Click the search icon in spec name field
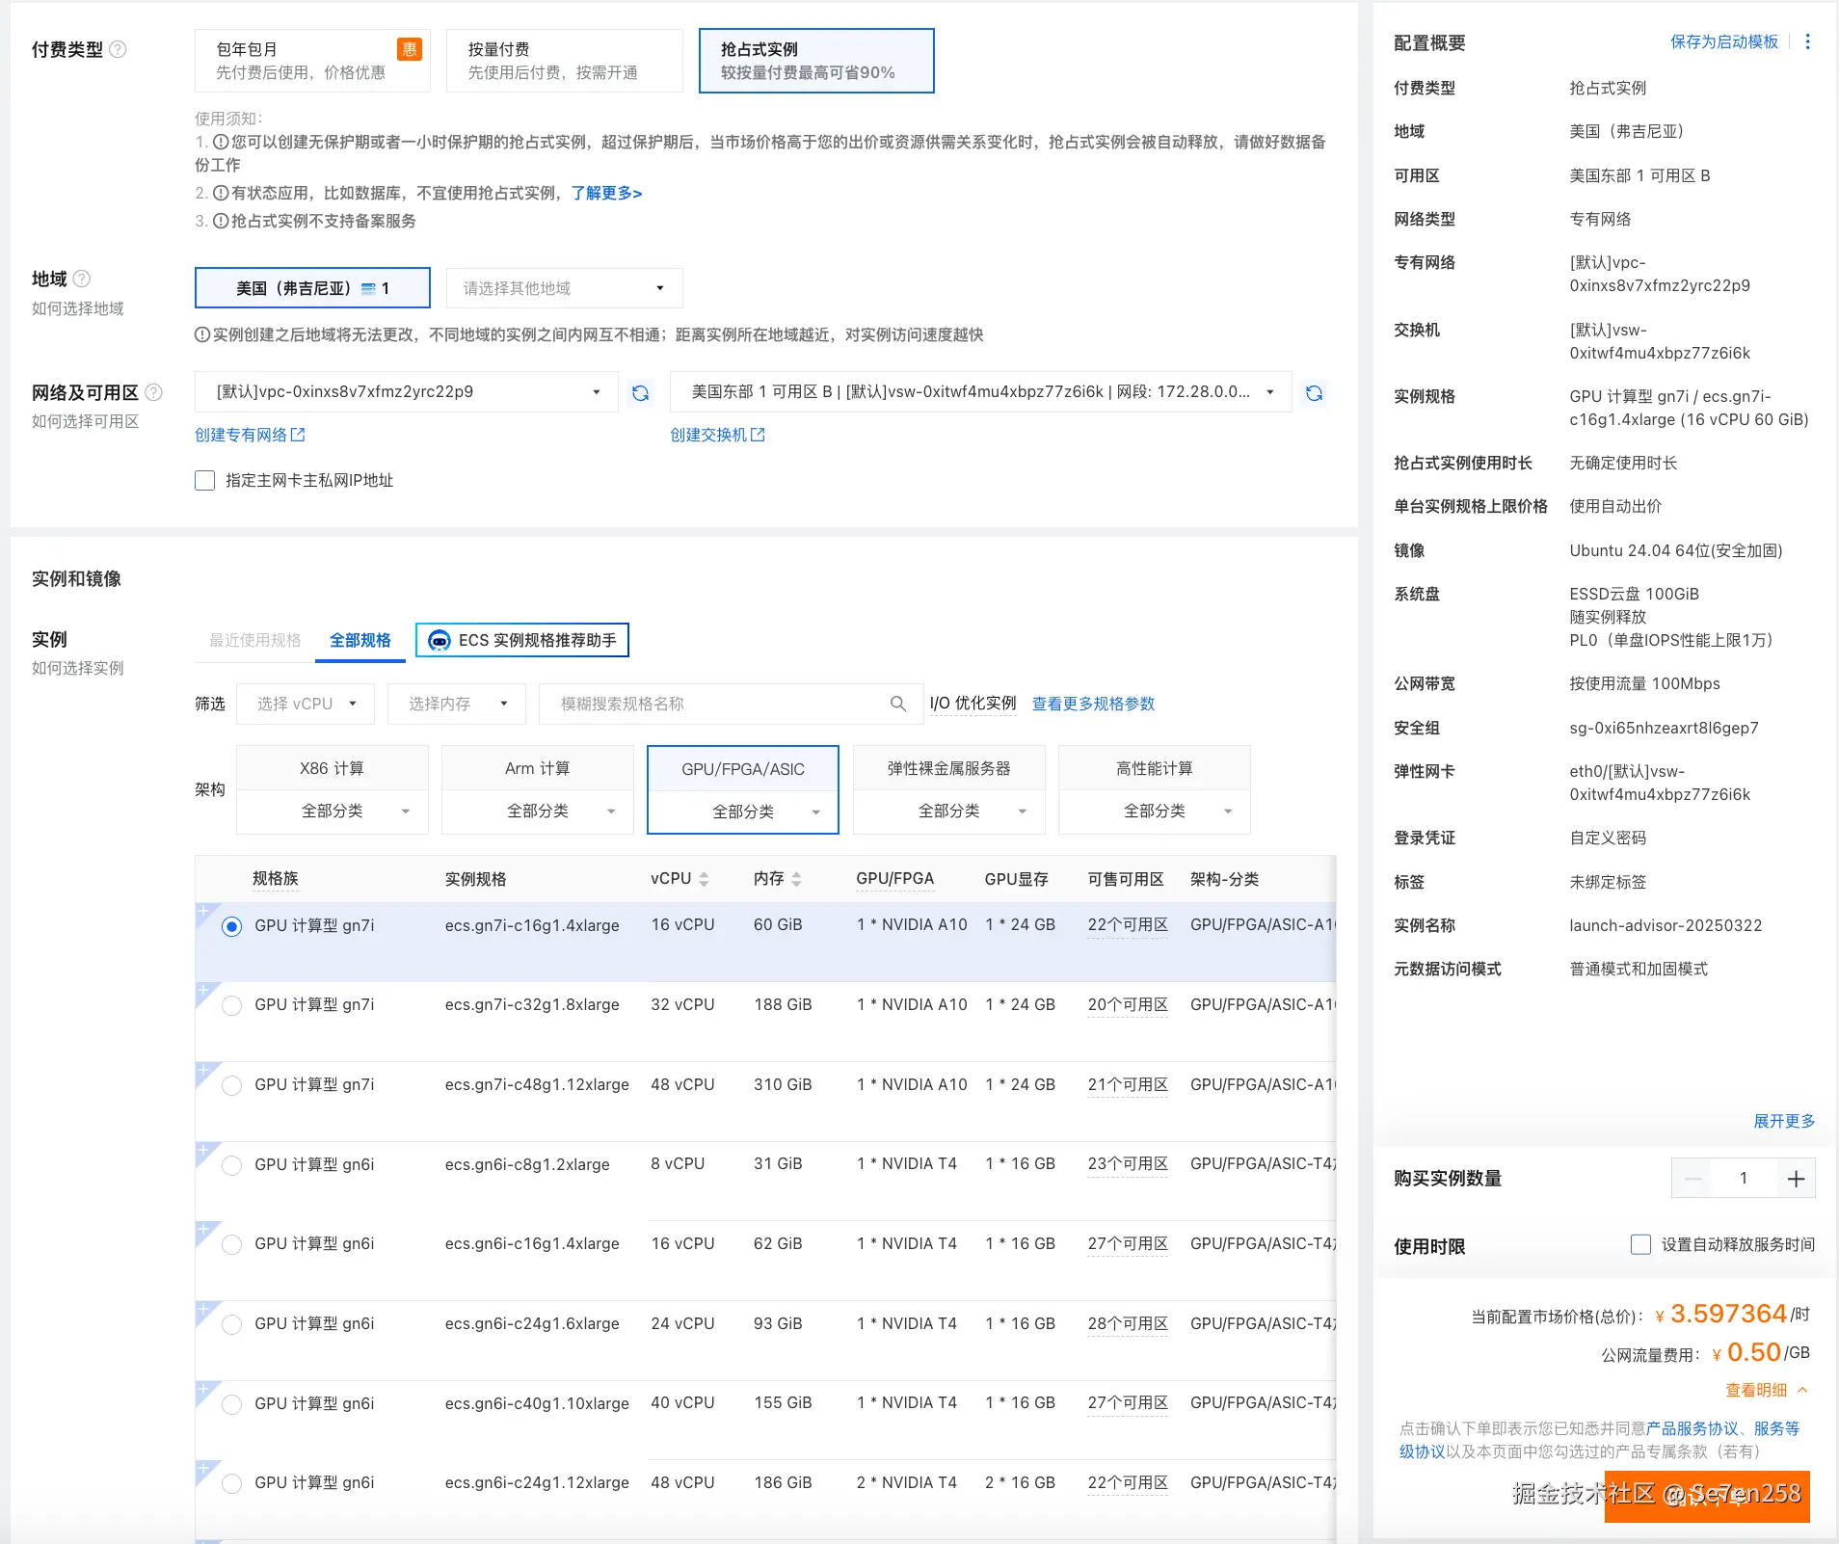 [x=897, y=704]
